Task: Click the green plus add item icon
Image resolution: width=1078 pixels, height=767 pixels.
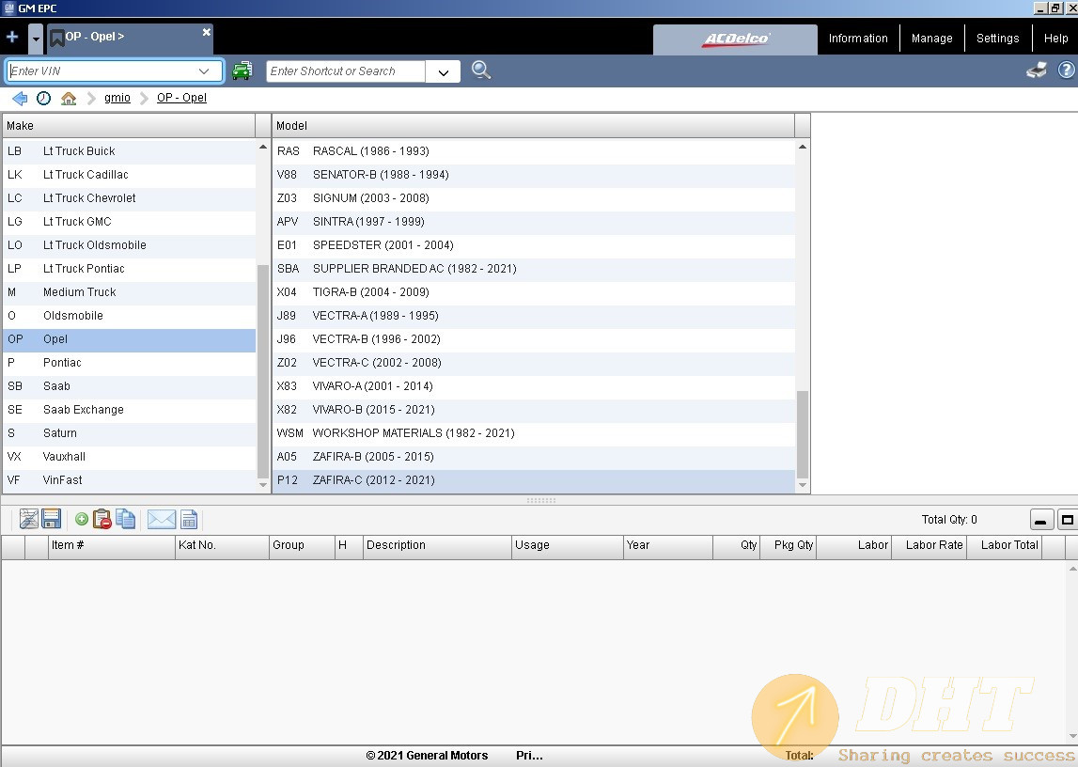Action: tap(82, 519)
